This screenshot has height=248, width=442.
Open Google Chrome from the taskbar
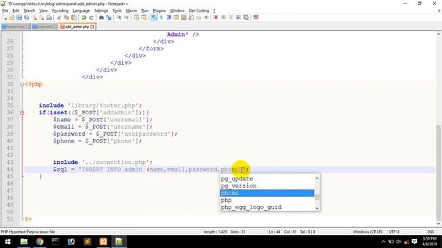(40, 242)
